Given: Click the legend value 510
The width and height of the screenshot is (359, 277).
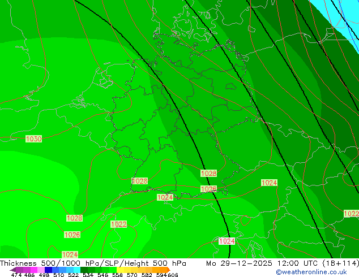Looking at the screenshot, I should tap(59, 275).
